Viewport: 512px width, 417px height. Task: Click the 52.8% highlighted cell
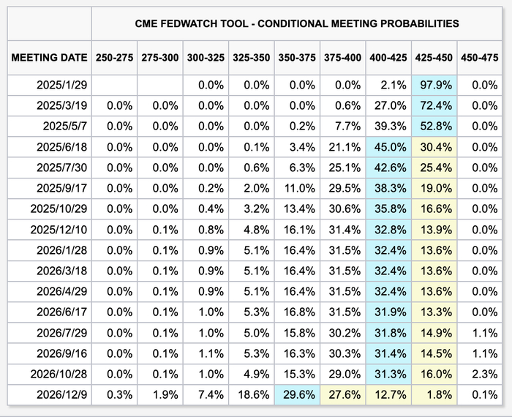[434, 124]
